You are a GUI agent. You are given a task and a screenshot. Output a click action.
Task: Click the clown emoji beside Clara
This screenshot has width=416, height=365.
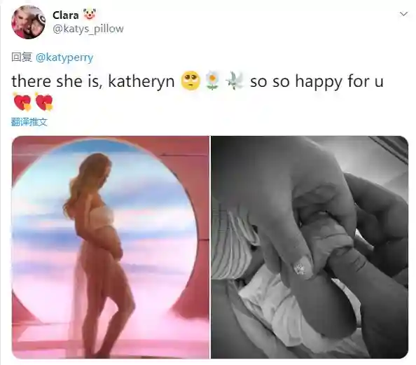coord(90,14)
